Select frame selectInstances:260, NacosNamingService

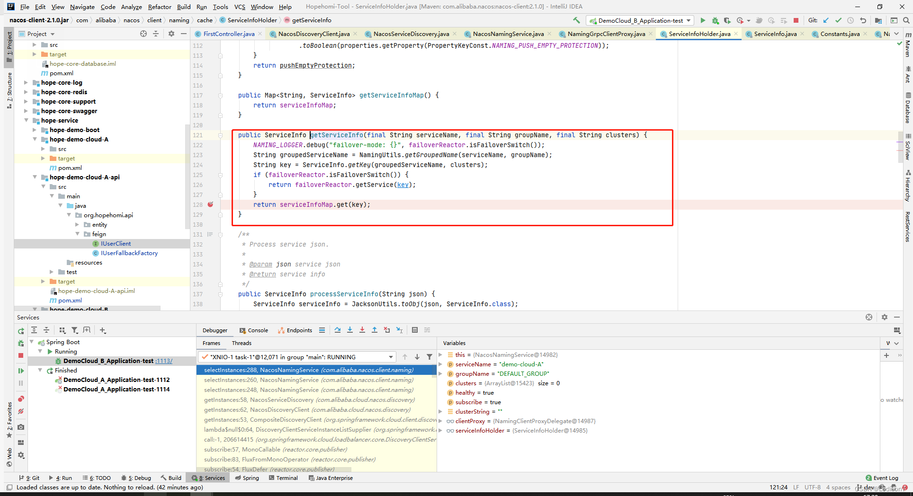309,380
